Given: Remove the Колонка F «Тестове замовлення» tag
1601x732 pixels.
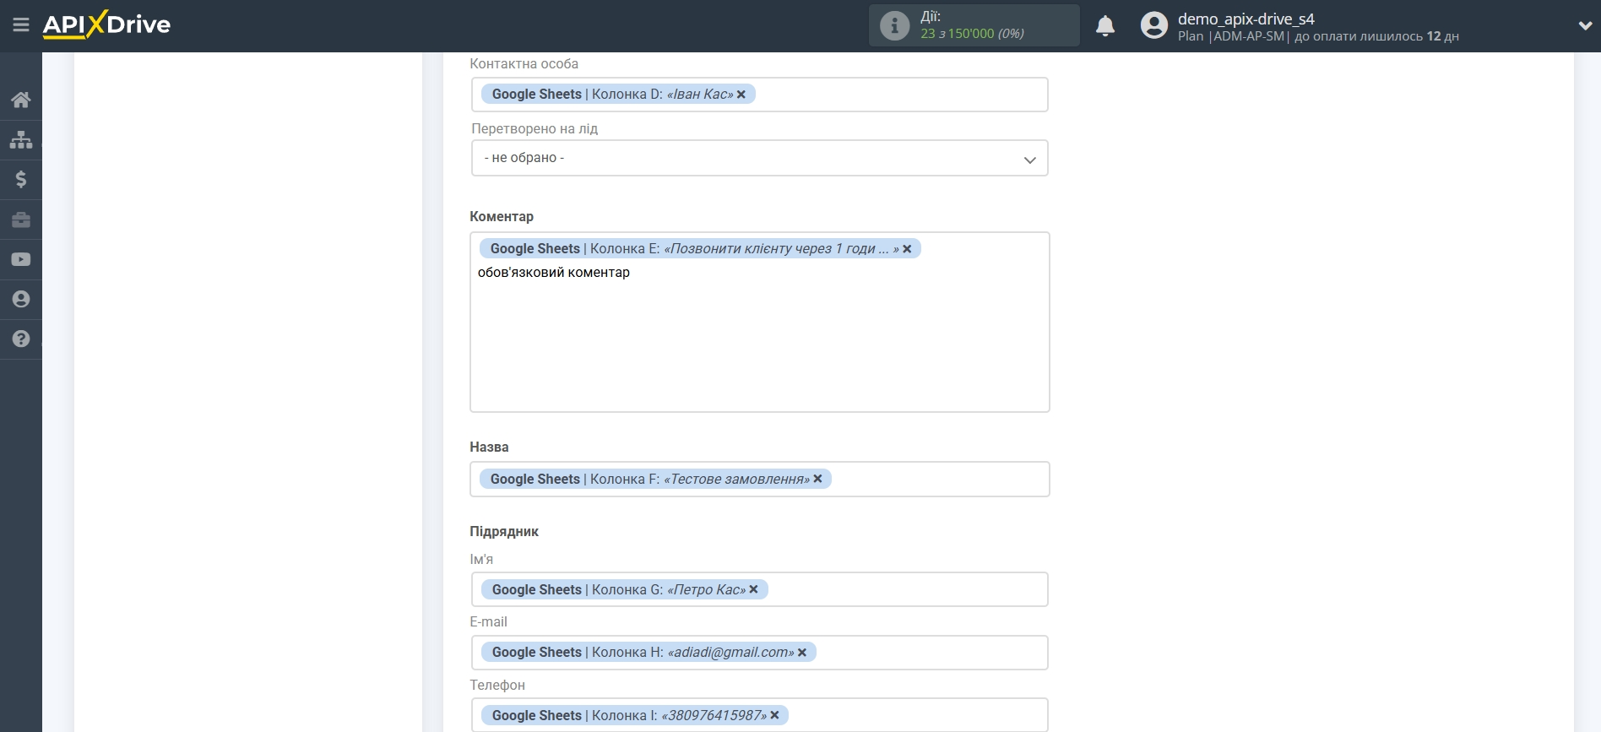Looking at the screenshot, I should (817, 479).
